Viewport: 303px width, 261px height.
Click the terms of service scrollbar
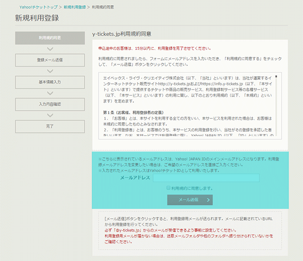click(276, 105)
